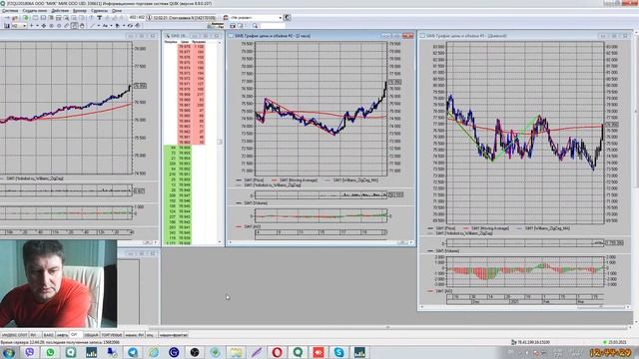
Task: Click the text label T toolbar icon
Action: coord(99,18)
